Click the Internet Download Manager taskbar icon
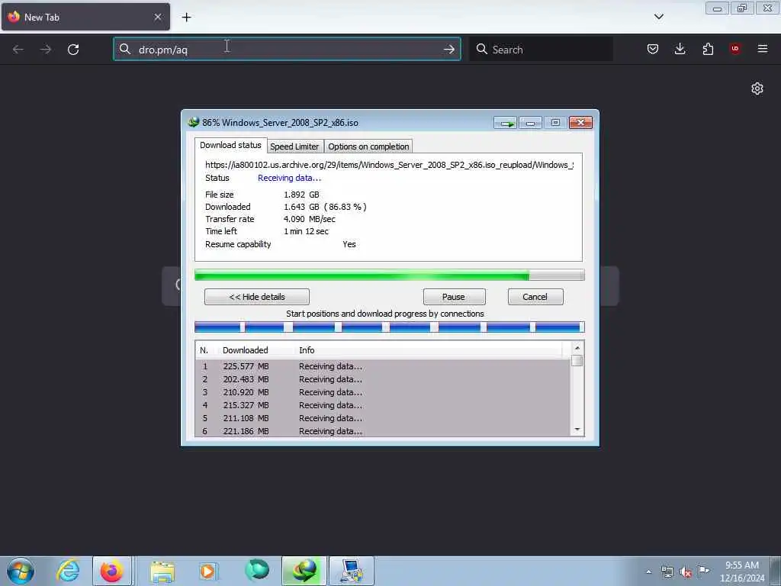Viewport: 781px width, 586px height. coord(304,571)
